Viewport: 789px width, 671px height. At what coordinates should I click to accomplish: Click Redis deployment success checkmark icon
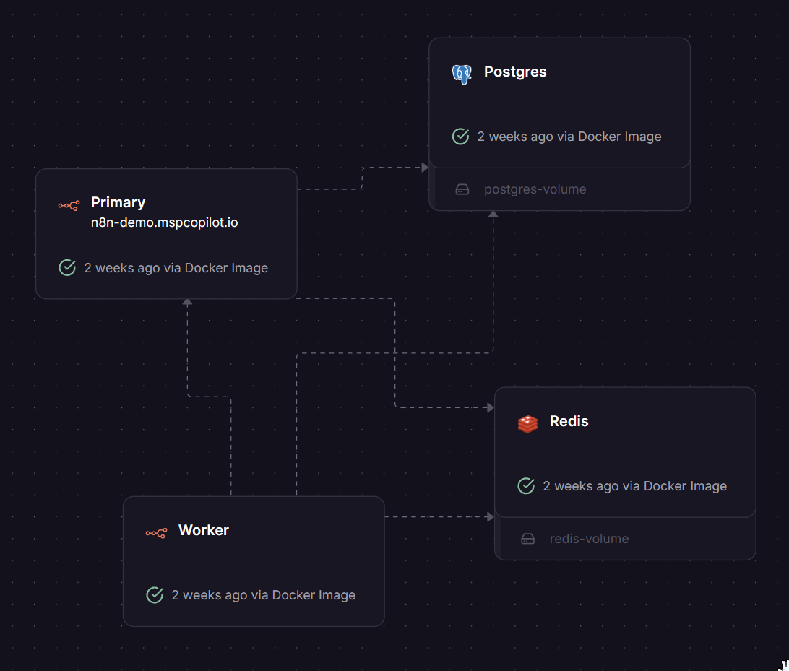[526, 486]
